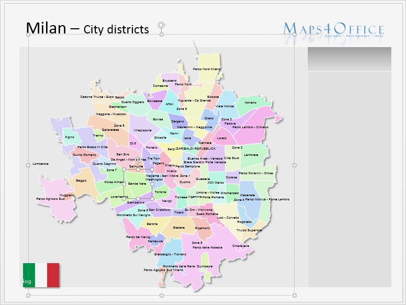Click the Quintosole label
The height and width of the screenshot is (305, 406).
pos(205,266)
